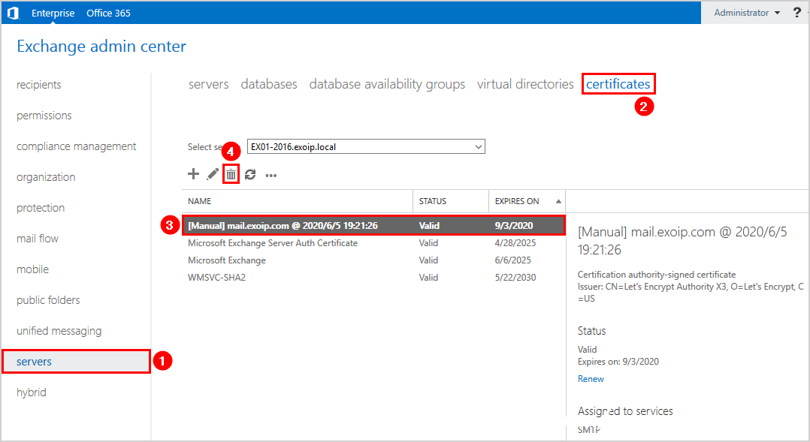Click the Issuer text in details pane
The height and width of the screenshot is (442, 810).
[x=691, y=293]
